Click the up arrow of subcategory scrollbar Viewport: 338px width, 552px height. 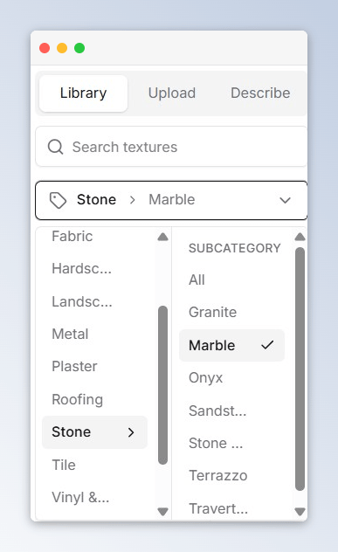[300, 237]
